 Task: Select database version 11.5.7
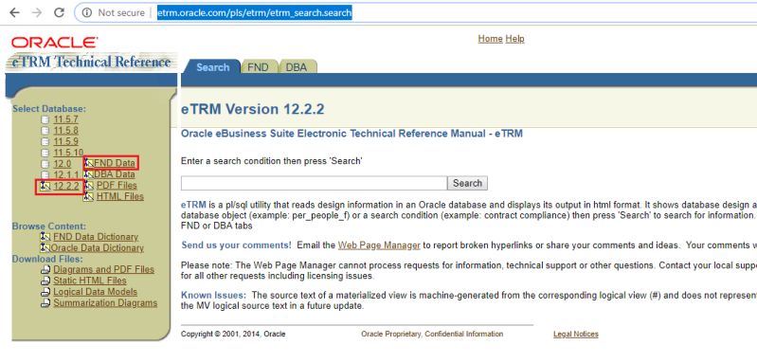tap(65, 119)
